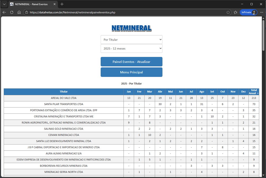
Task: Click the browser Back navigation arrow
Action: click(x=4, y=12)
